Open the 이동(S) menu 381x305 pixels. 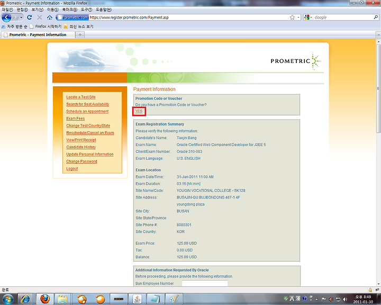click(x=53, y=10)
